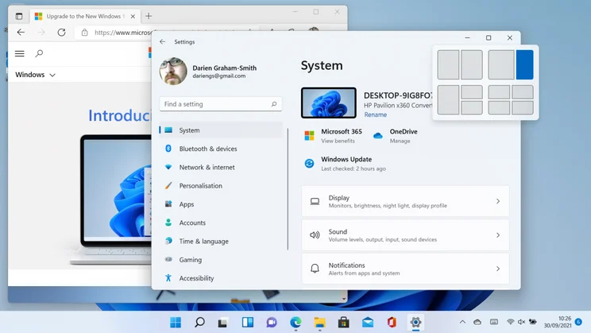Screen dimensions: 591x333
Task: Open Display settings row
Action: point(405,201)
